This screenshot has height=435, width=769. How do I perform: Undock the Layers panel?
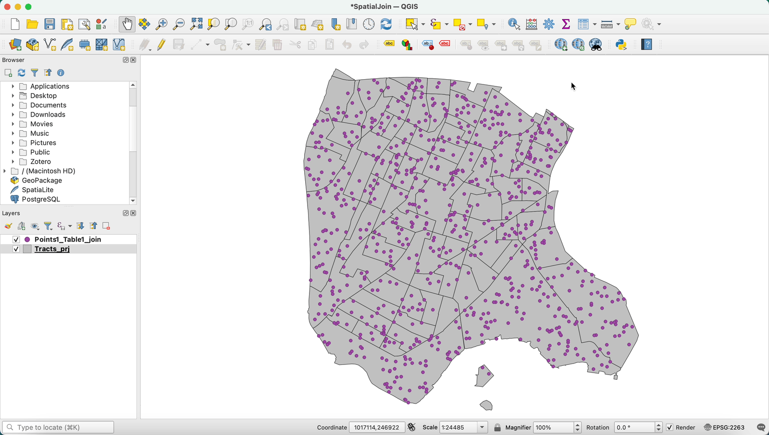(x=125, y=213)
